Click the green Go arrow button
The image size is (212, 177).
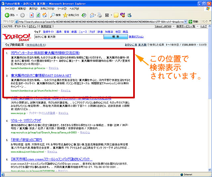pyautogui.click(x=190, y=21)
